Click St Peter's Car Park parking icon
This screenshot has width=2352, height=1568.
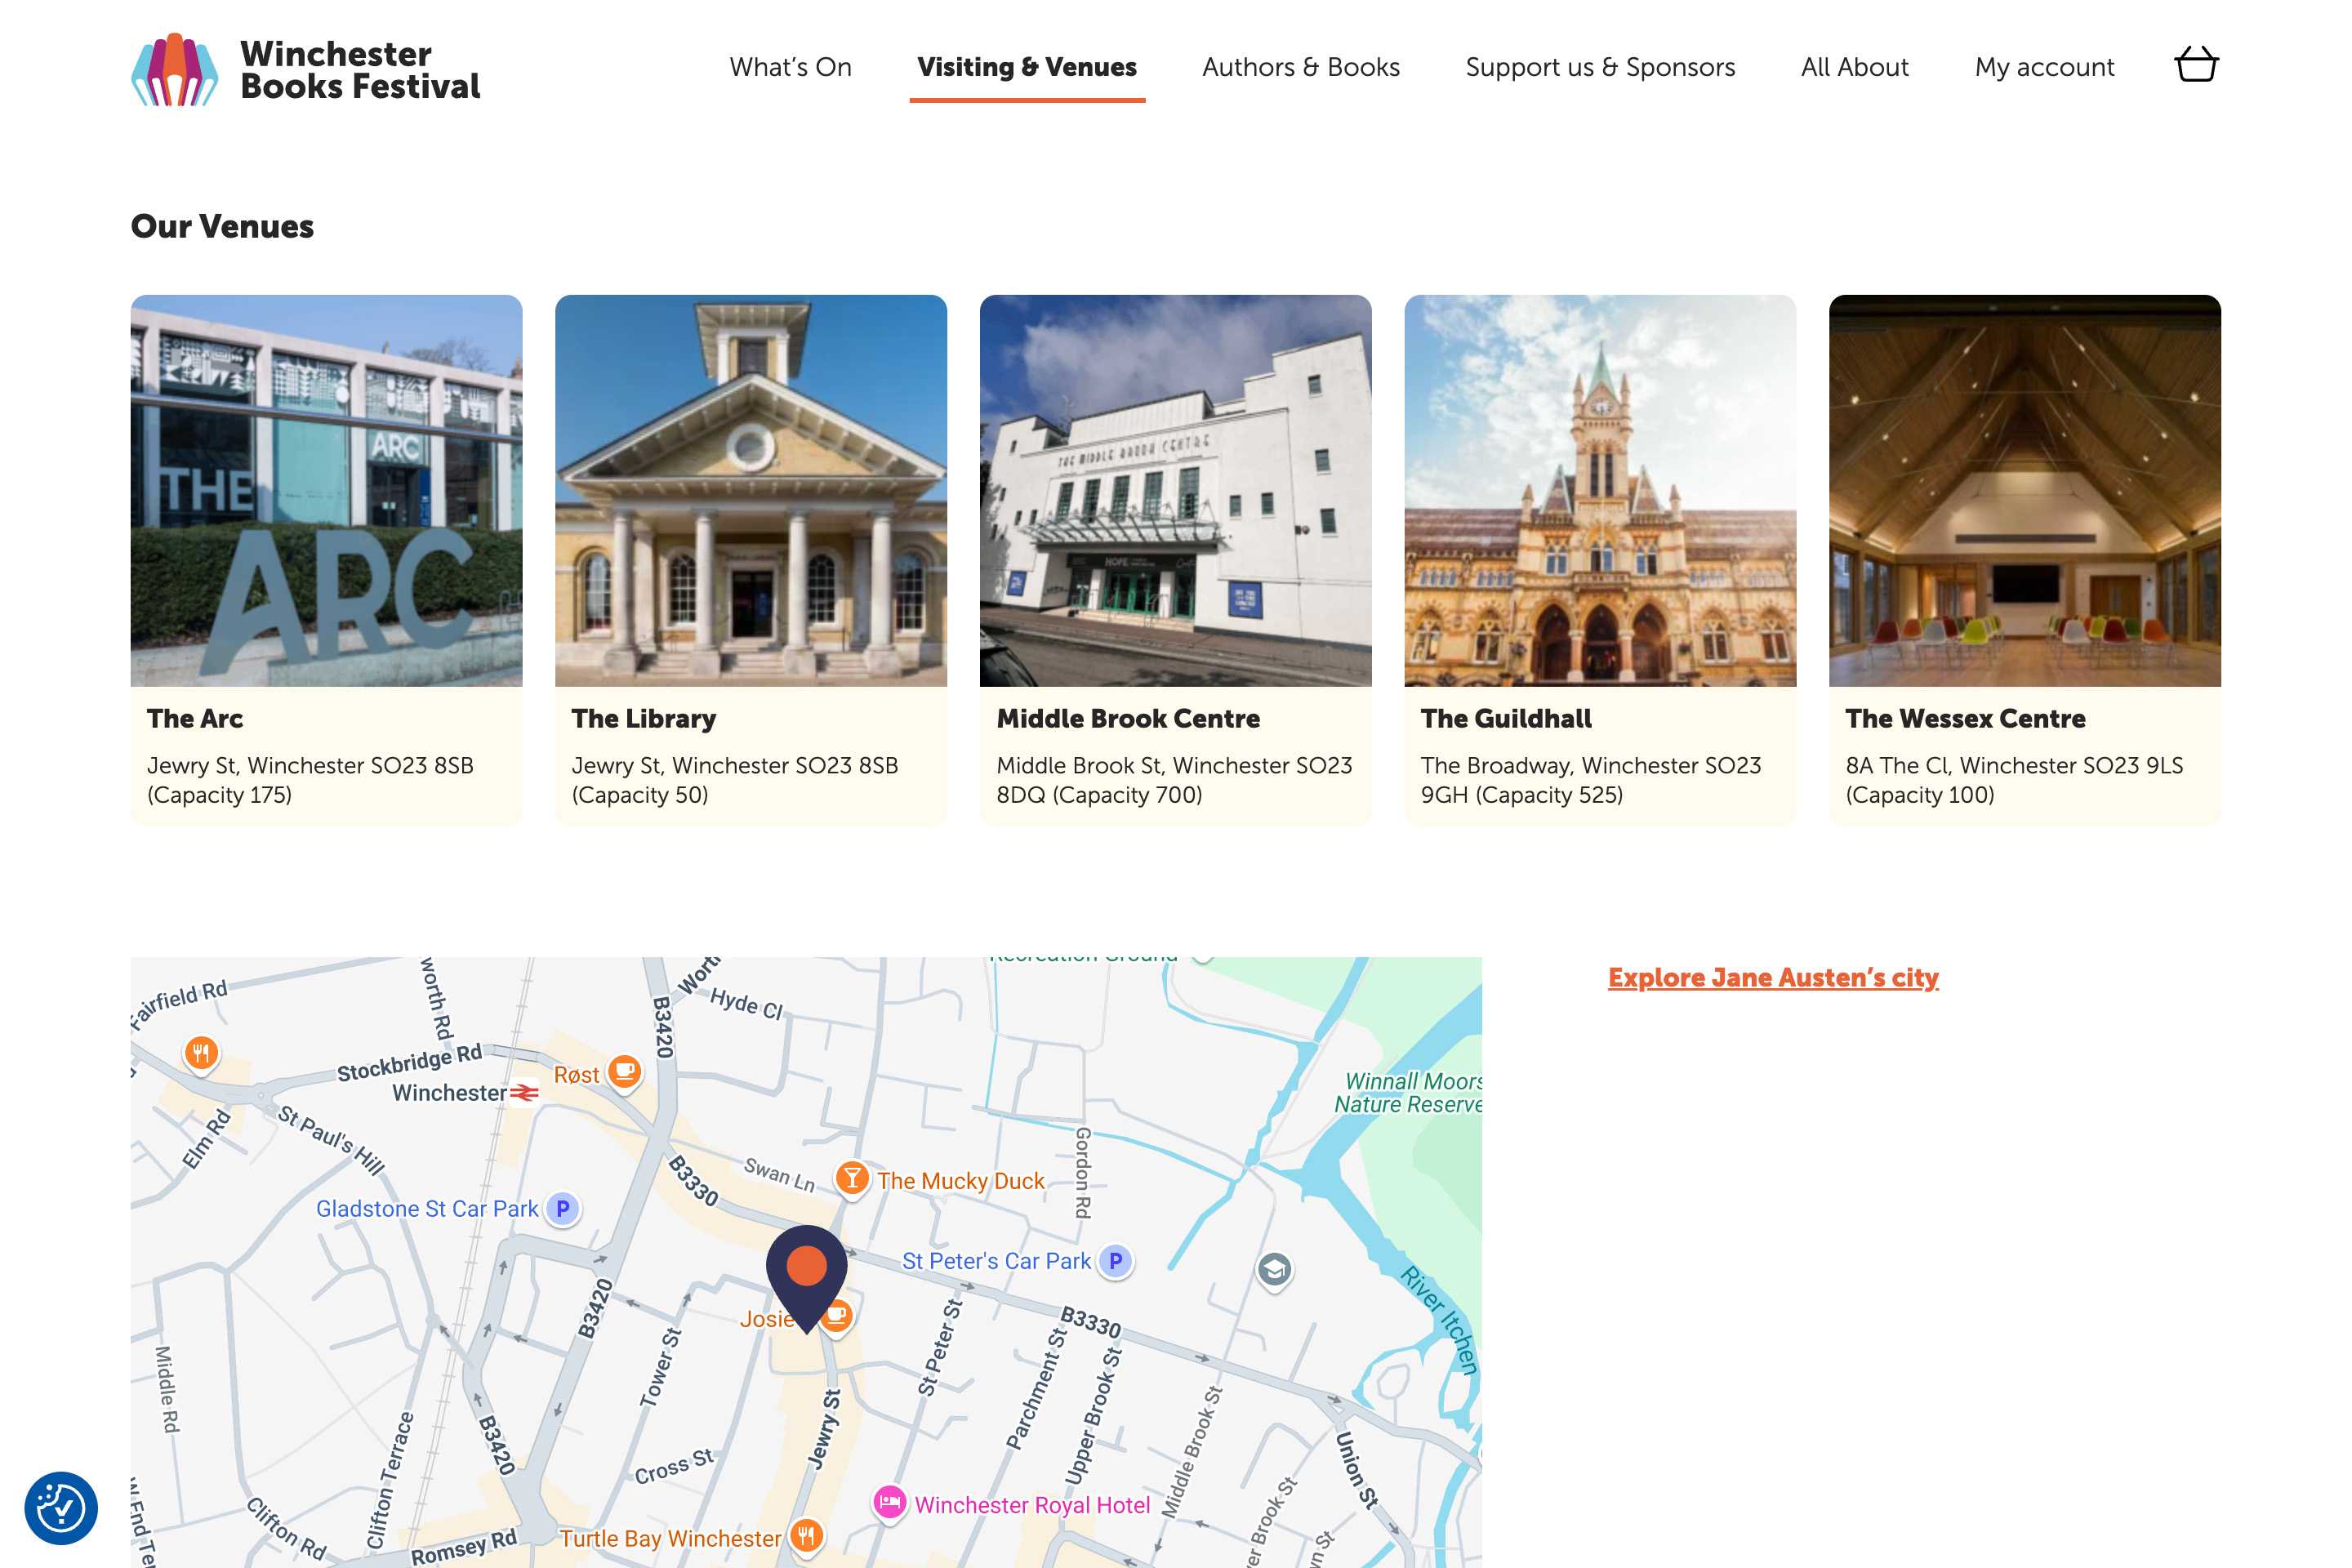pos(1115,1260)
